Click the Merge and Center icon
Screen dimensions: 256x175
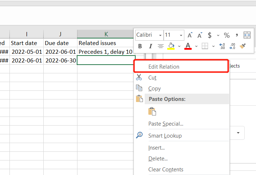click(x=247, y=35)
